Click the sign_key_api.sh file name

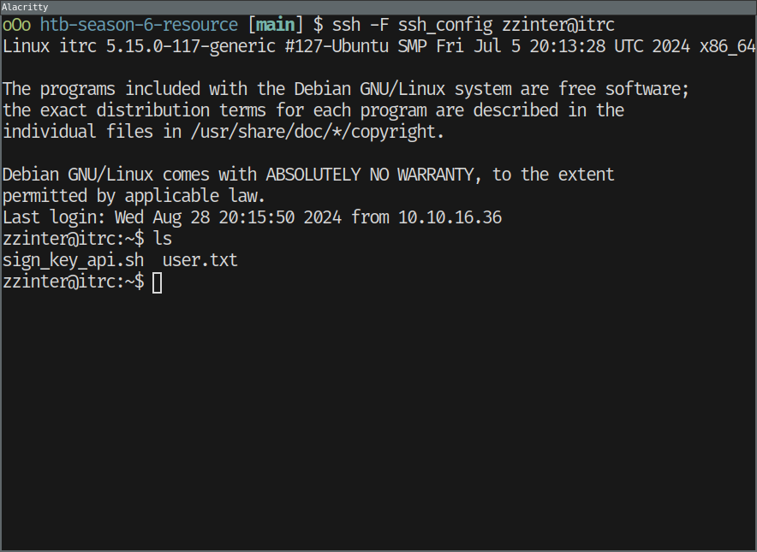pyautogui.click(x=73, y=260)
